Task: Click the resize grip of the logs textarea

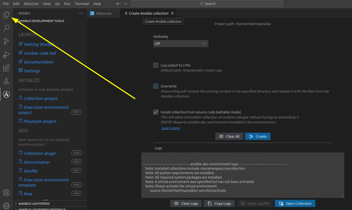Action: coord(343,196)
